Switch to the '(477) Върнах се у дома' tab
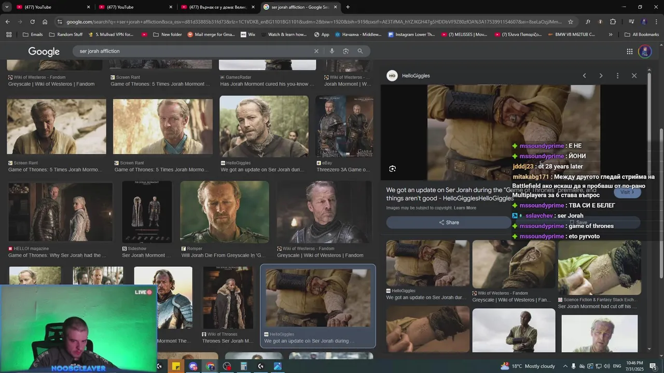The image size is (664, 373). tap(218, 7)
